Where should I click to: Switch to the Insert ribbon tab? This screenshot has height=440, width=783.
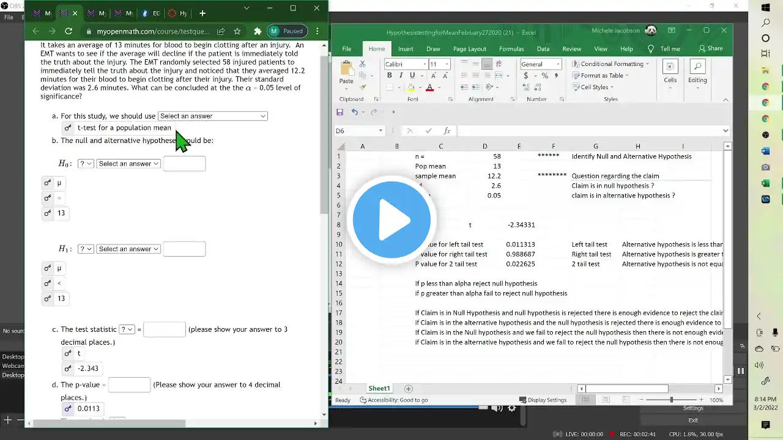click(x=406, y=49)
